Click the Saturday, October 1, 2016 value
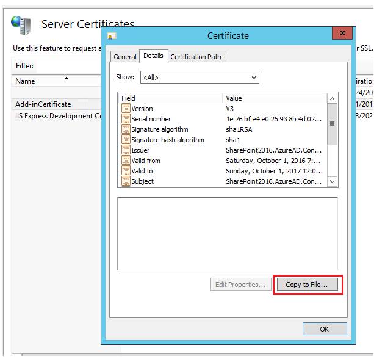The image size is (374, 359). (x=273, y=161)
